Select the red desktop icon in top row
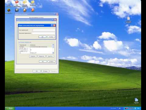This screenshot has width=146, height=110. tap(17, 4)
